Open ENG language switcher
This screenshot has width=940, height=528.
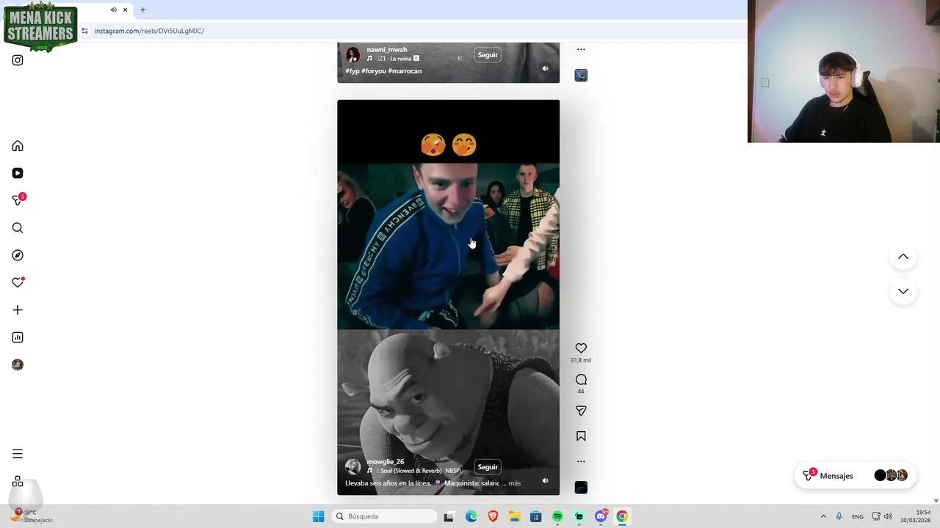858,517
